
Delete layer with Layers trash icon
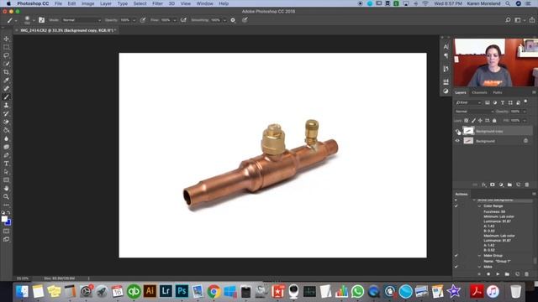(527, 185)
